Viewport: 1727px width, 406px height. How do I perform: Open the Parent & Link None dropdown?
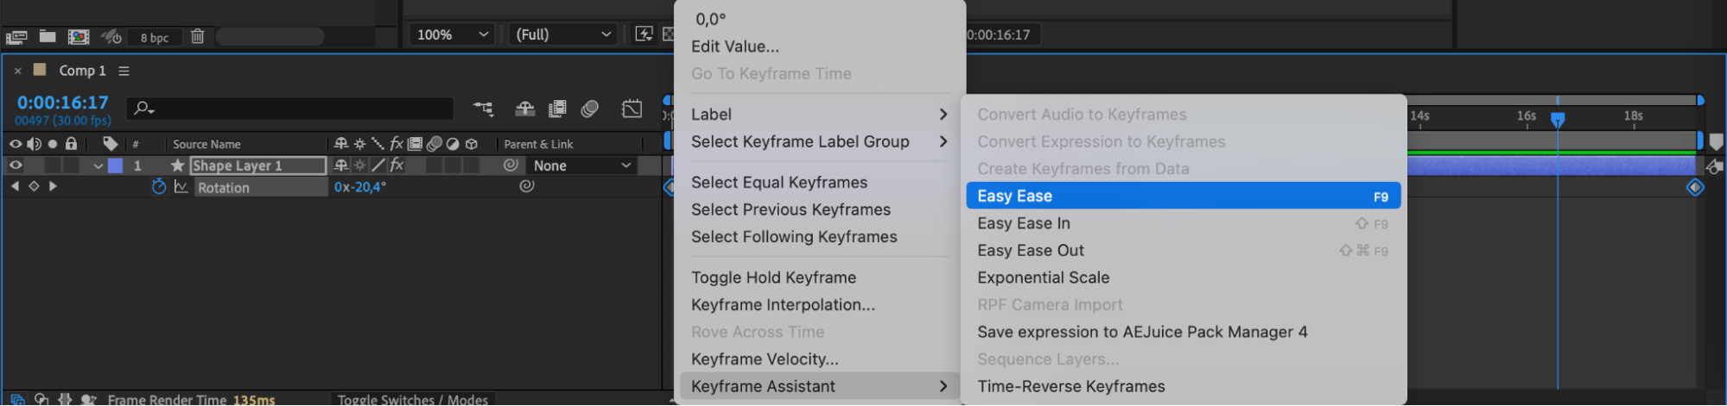point(582,166)
